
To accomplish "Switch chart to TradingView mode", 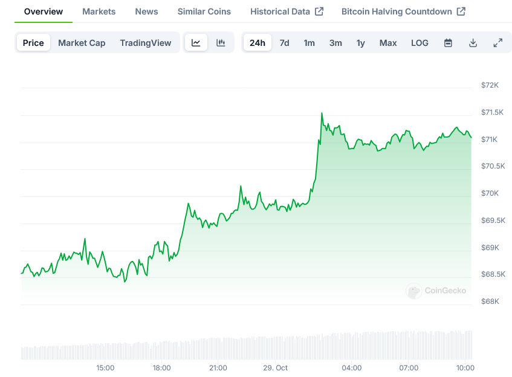I will 145,43.
